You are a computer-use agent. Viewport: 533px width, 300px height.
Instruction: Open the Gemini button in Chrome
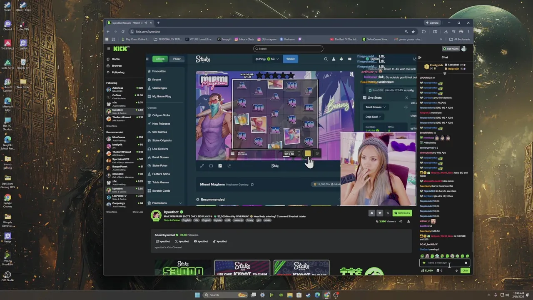[x=432, y=22]
